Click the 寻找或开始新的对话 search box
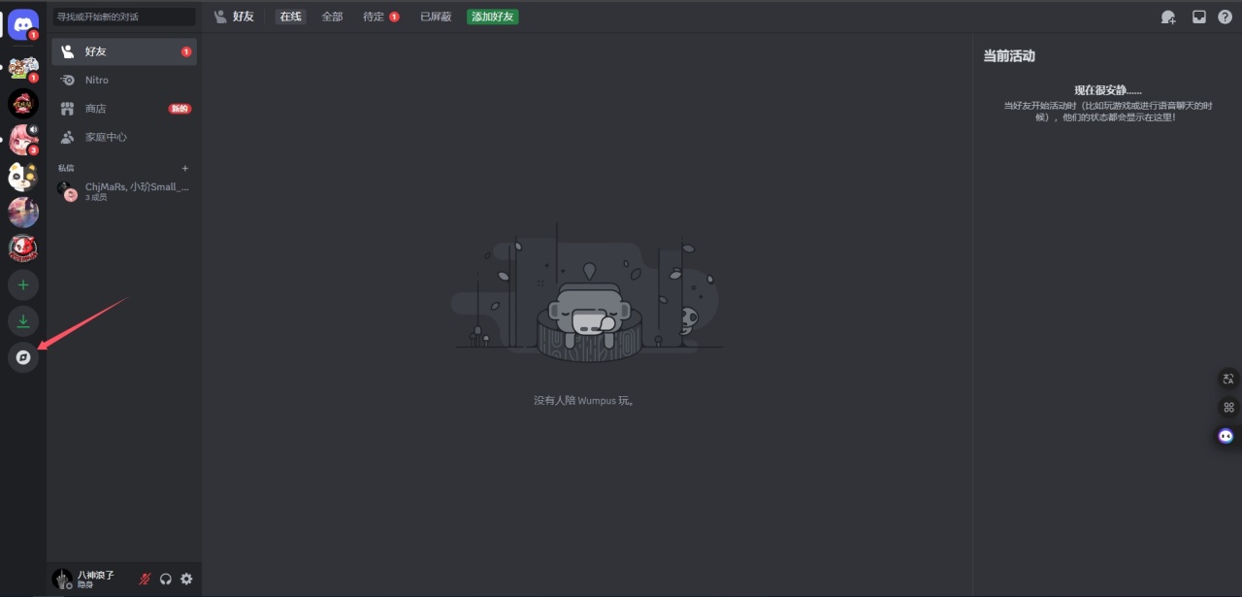The width and height of the screenshot is (1242, 597). click(124, 17)
